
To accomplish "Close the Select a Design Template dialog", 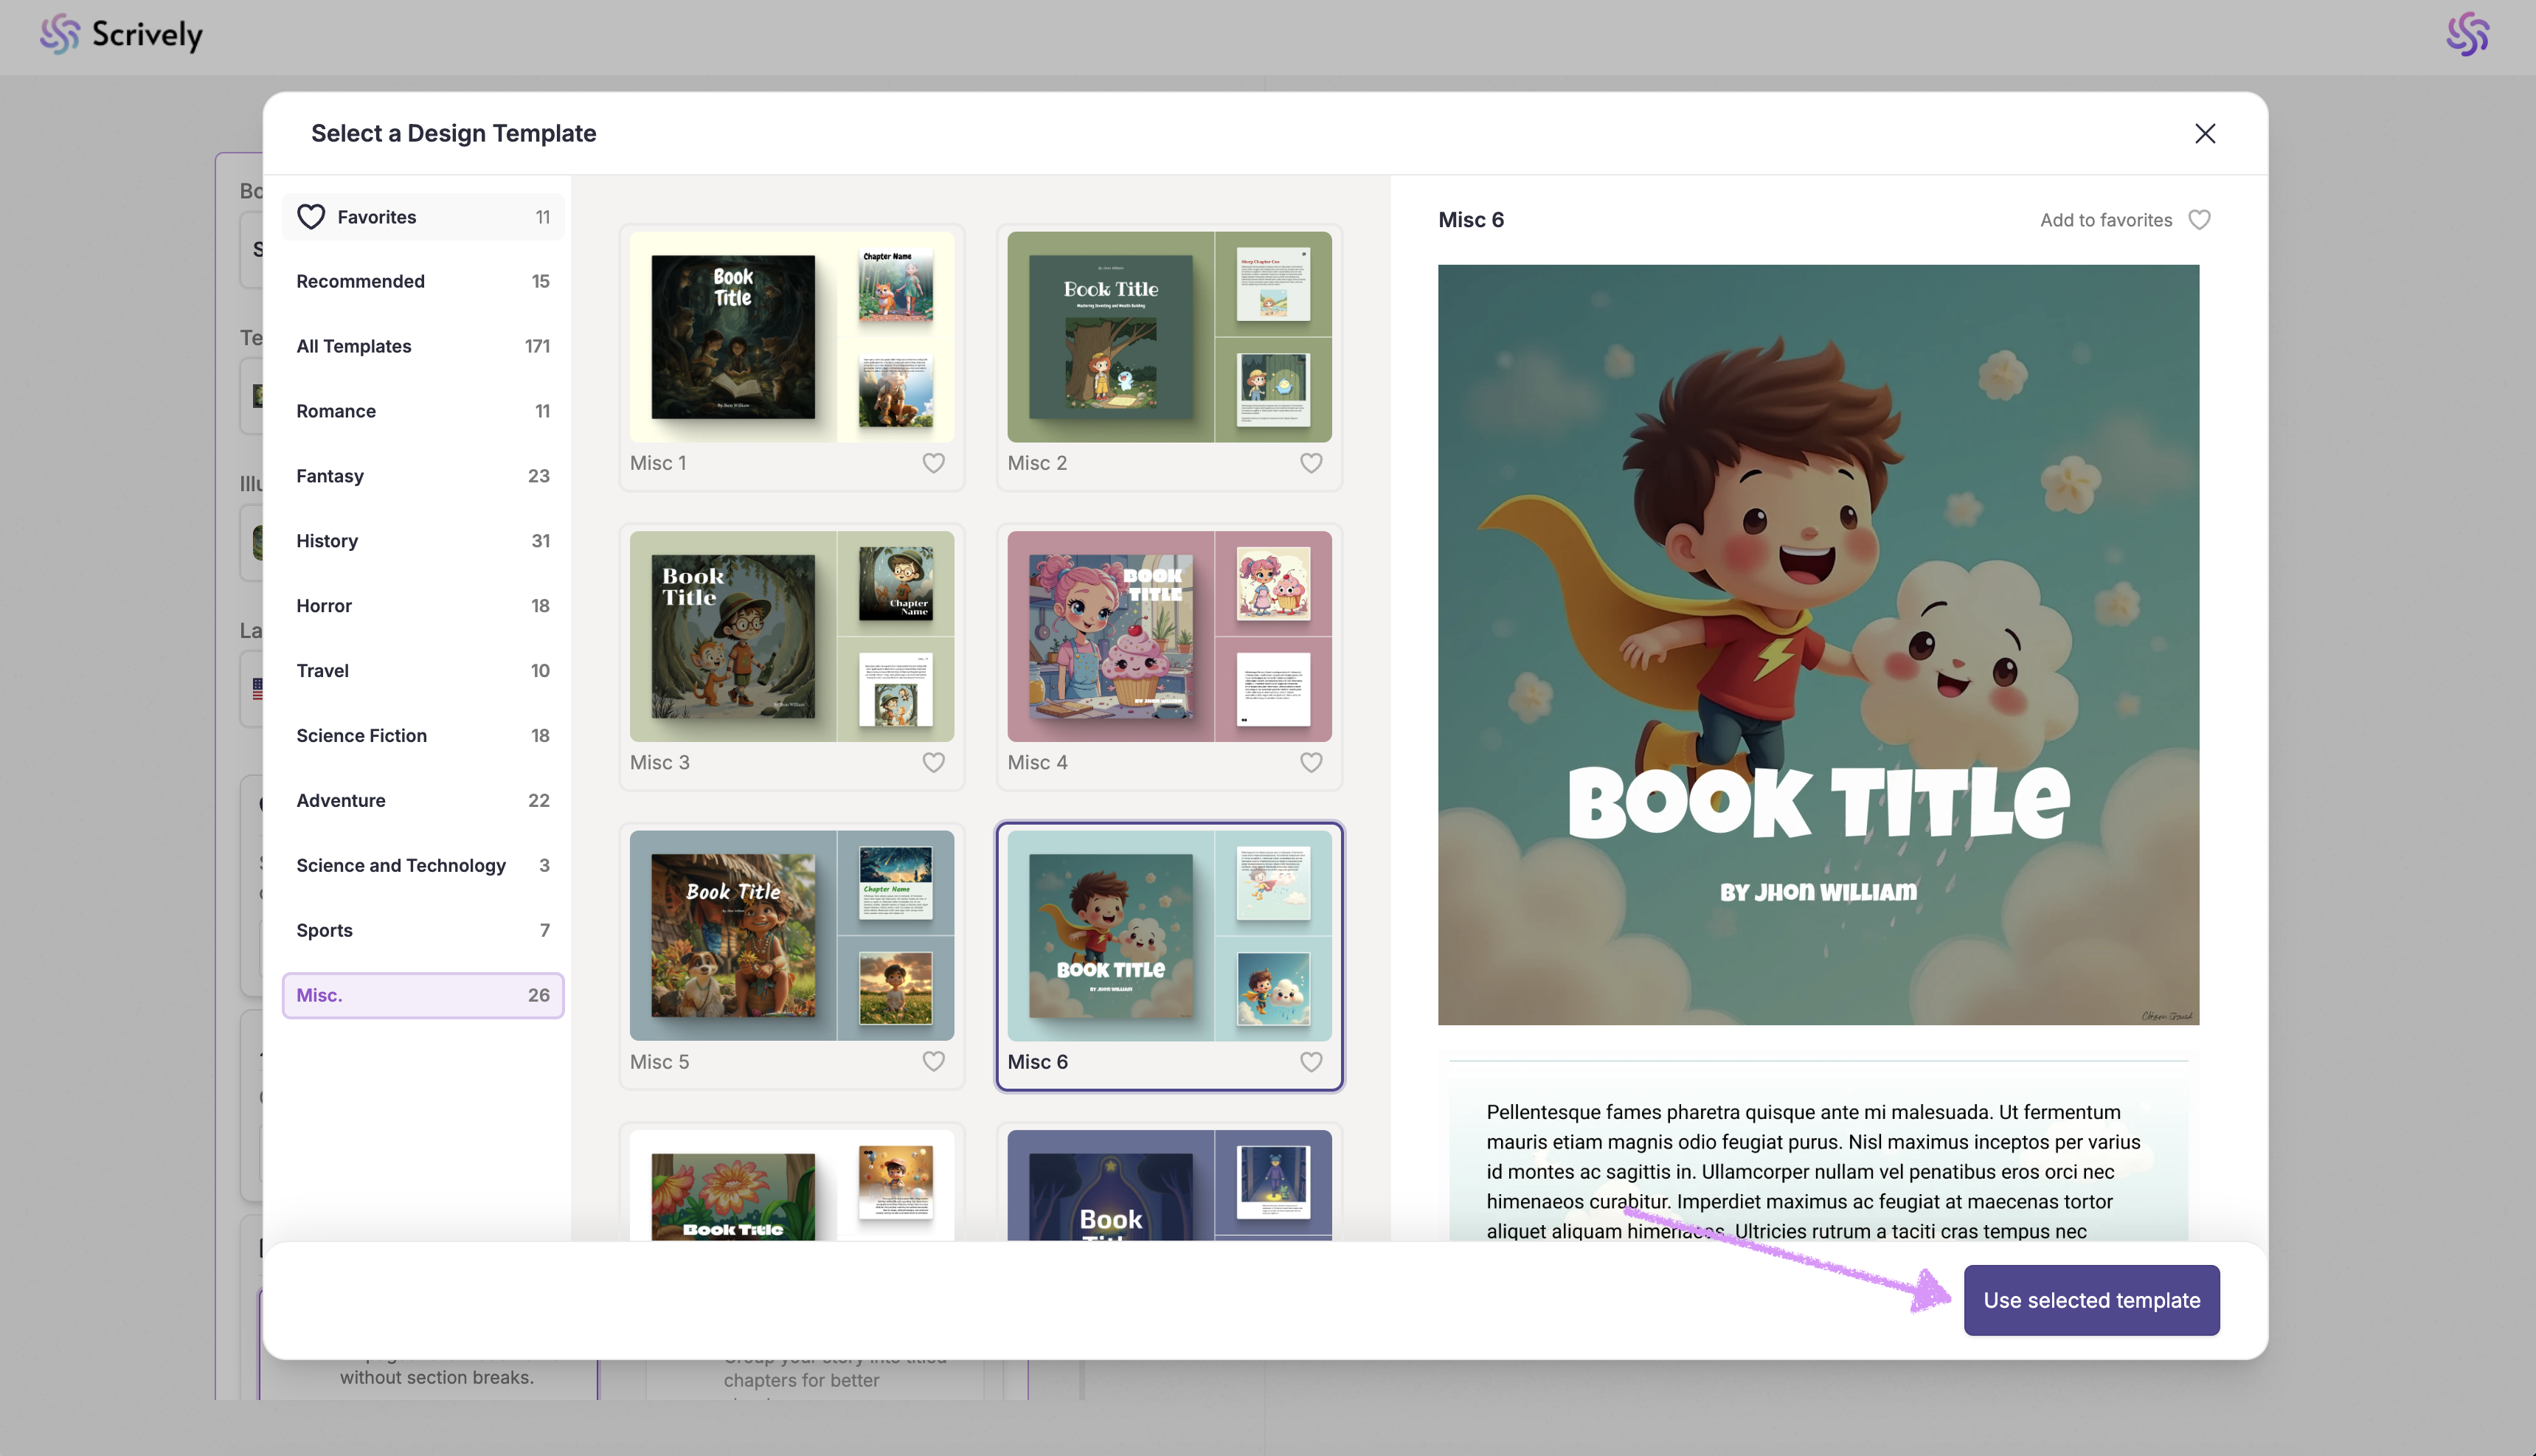I will coord(2204,134).
